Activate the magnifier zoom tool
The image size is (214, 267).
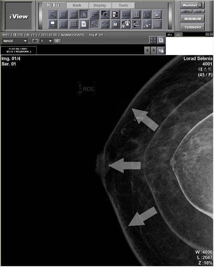[105, 14]
